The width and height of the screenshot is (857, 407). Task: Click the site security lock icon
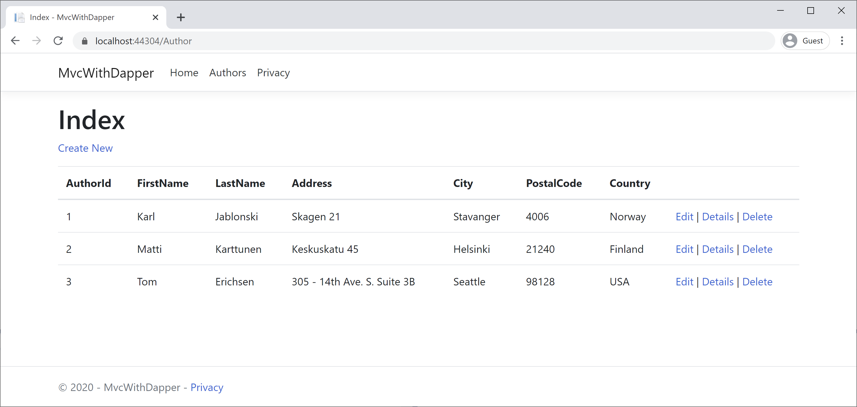84,41
